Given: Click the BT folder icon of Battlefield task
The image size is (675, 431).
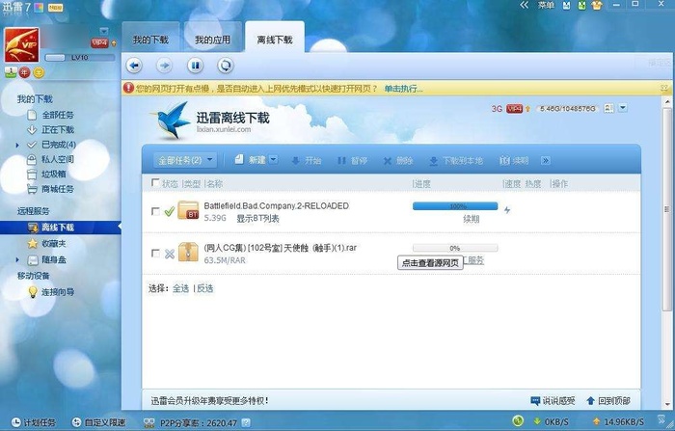Looking at the screenshot, I should 188,210.
